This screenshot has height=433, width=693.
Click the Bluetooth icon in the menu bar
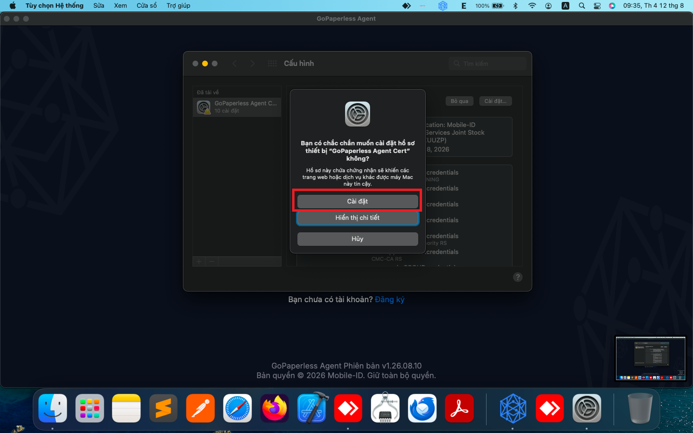(515, 6)
